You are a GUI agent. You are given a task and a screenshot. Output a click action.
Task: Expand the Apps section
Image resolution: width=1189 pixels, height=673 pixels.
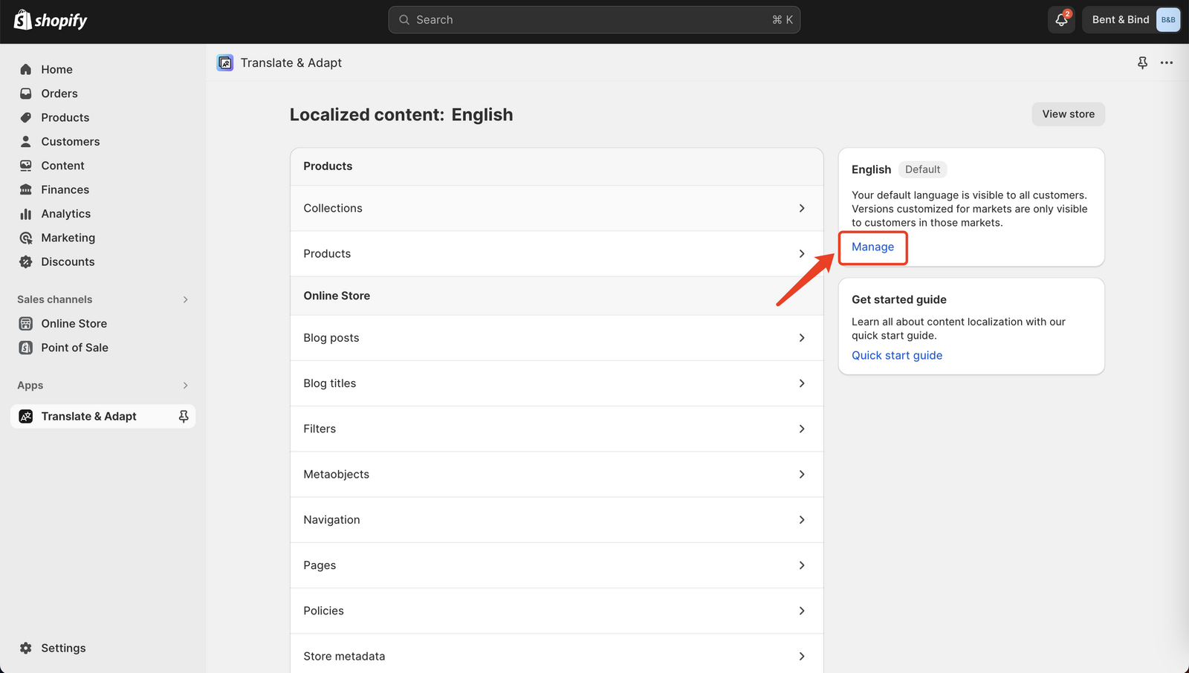click(x=185, y=386)
